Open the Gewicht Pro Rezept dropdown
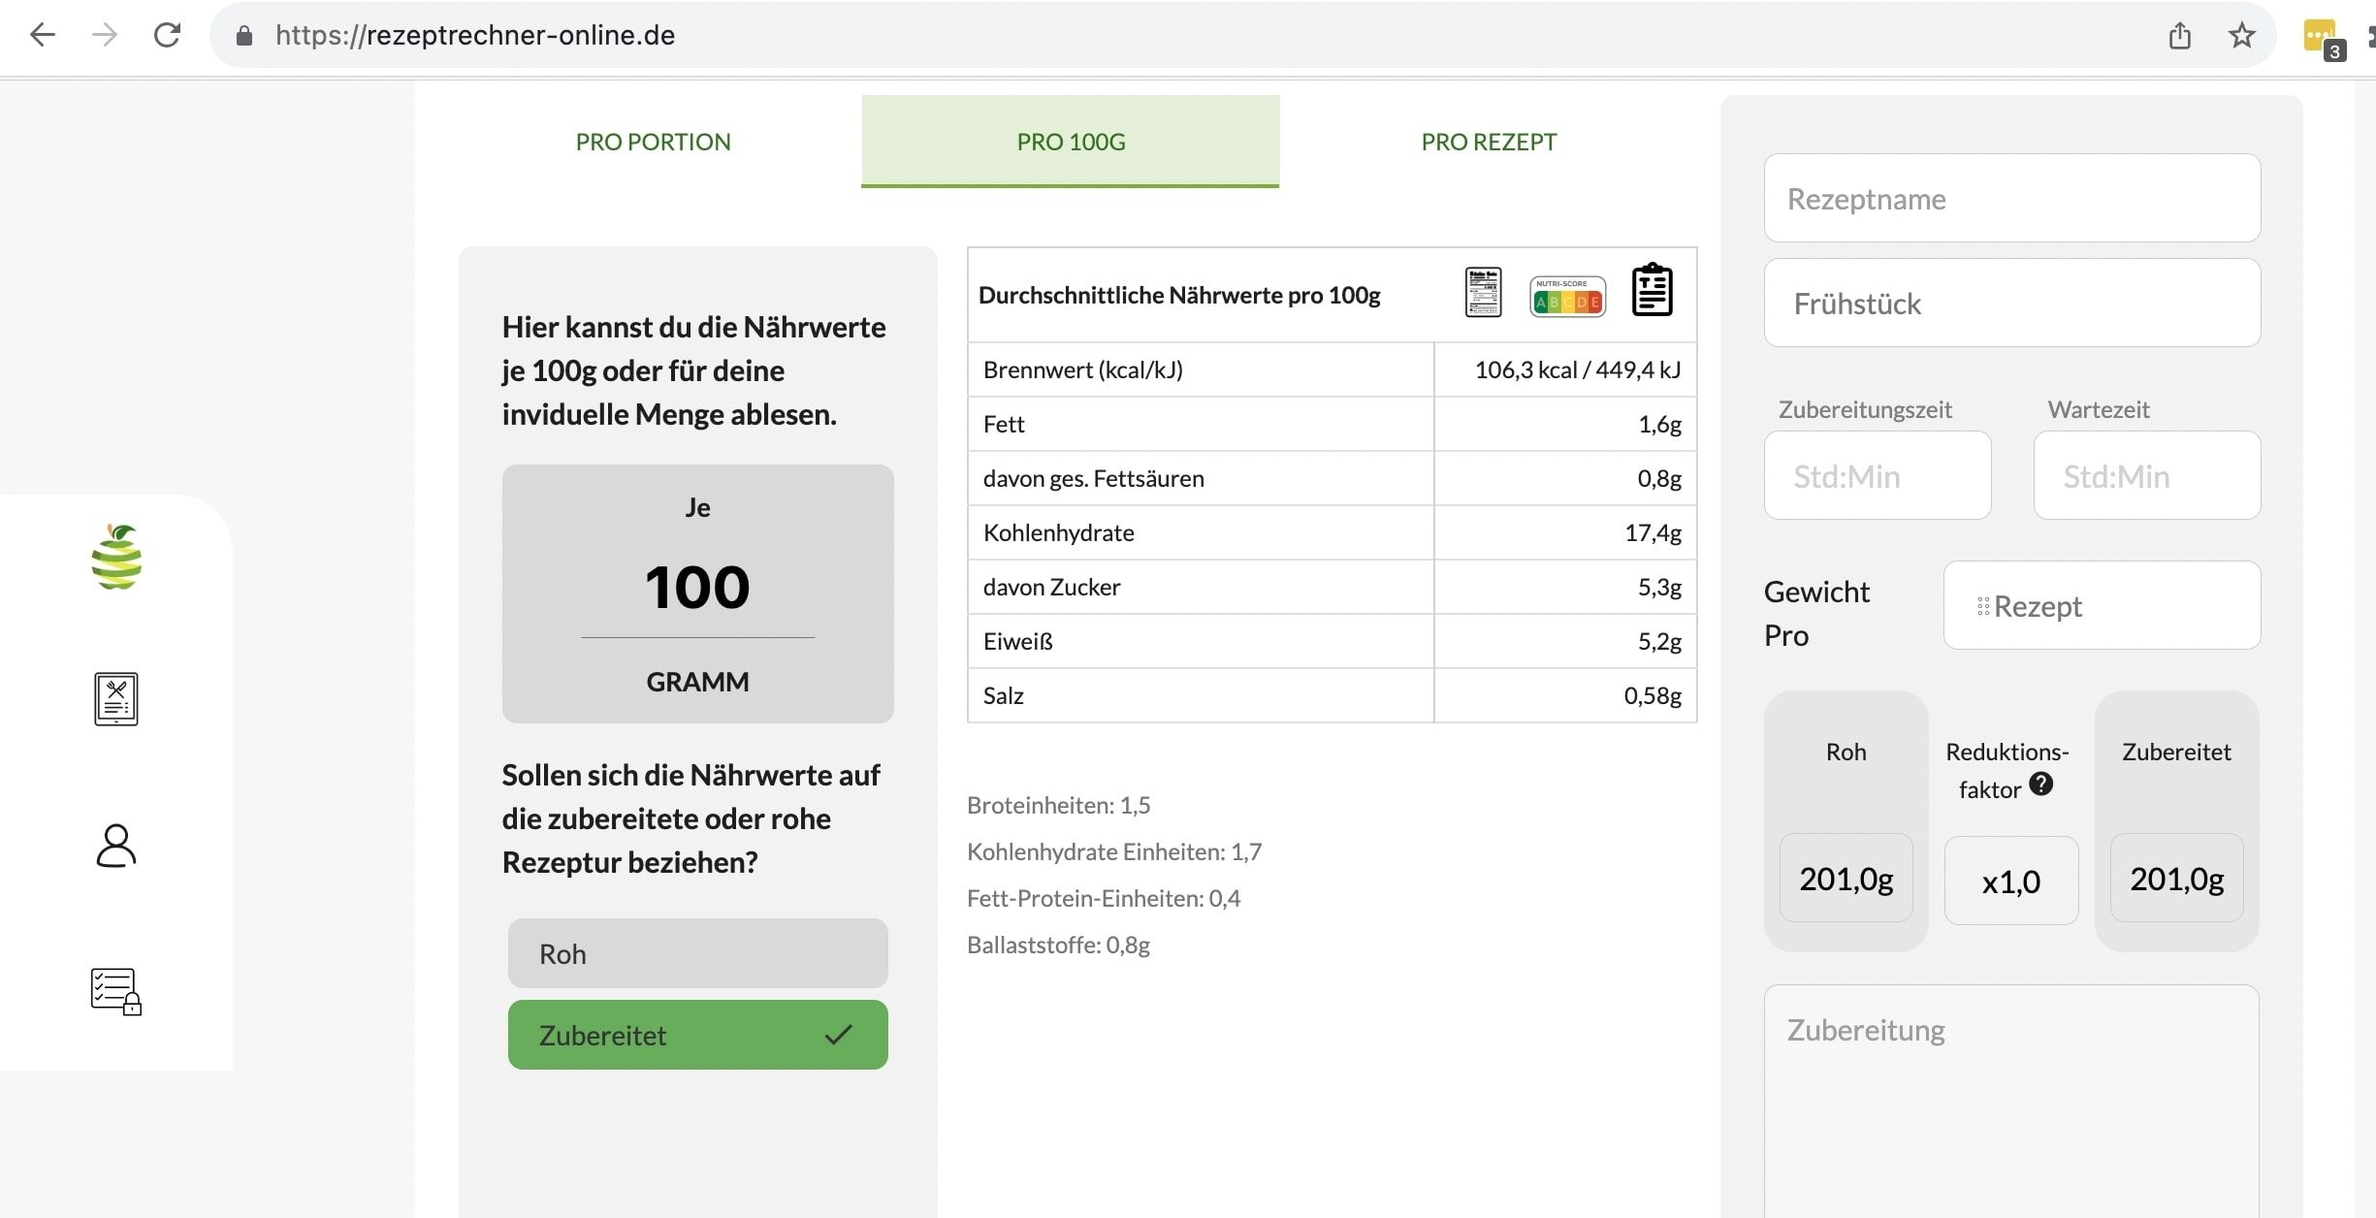 pyautogui.click(x=2102, y=606)
